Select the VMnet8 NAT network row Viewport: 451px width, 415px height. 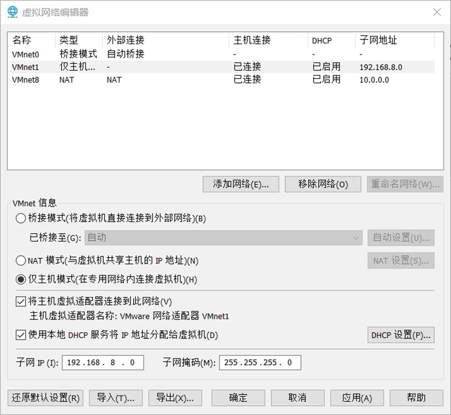(48, 80)
